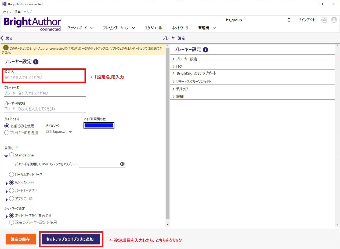The height and width of the screenshot is (249, 340).
Task: Click the globe language icon
Action: point(334,20)
